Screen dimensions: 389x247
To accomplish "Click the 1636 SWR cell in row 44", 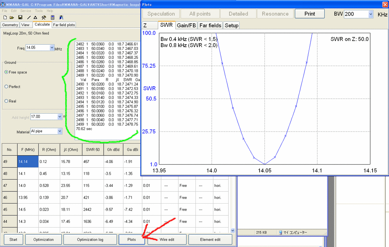I will coord(93,221).
